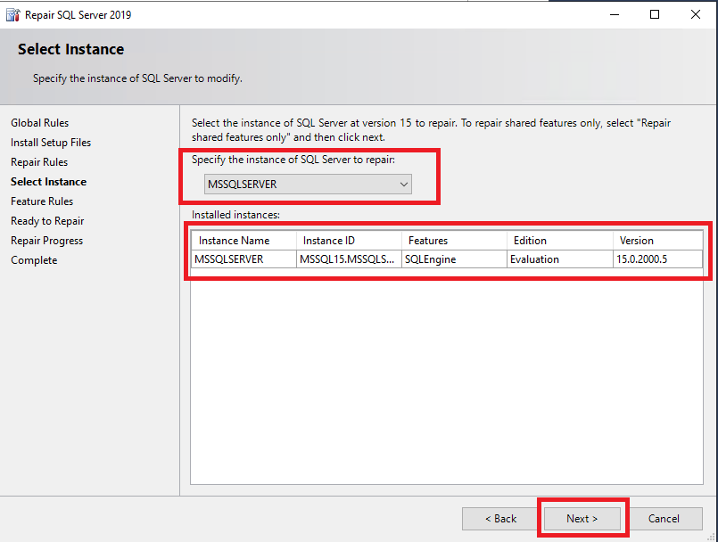The image size is (718, 542).
Task: Select the Install Setup Files step
Action: [51, 143]
